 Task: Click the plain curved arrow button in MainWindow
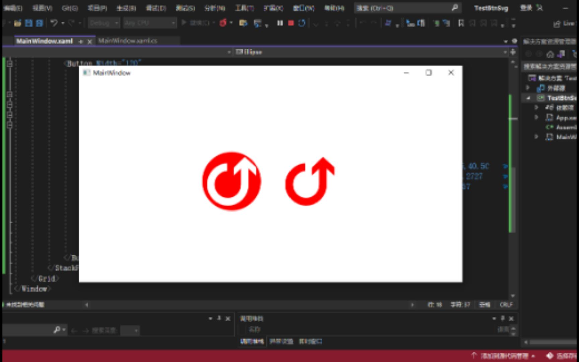(310, 181)
